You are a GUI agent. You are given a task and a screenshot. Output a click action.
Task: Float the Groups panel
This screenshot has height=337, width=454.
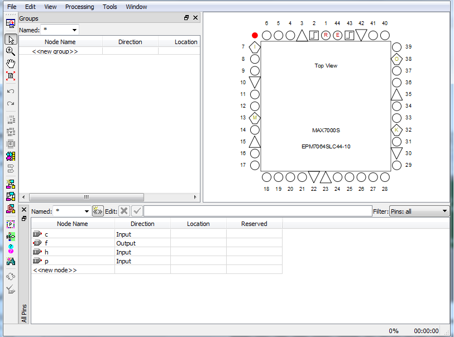(187, 18)
